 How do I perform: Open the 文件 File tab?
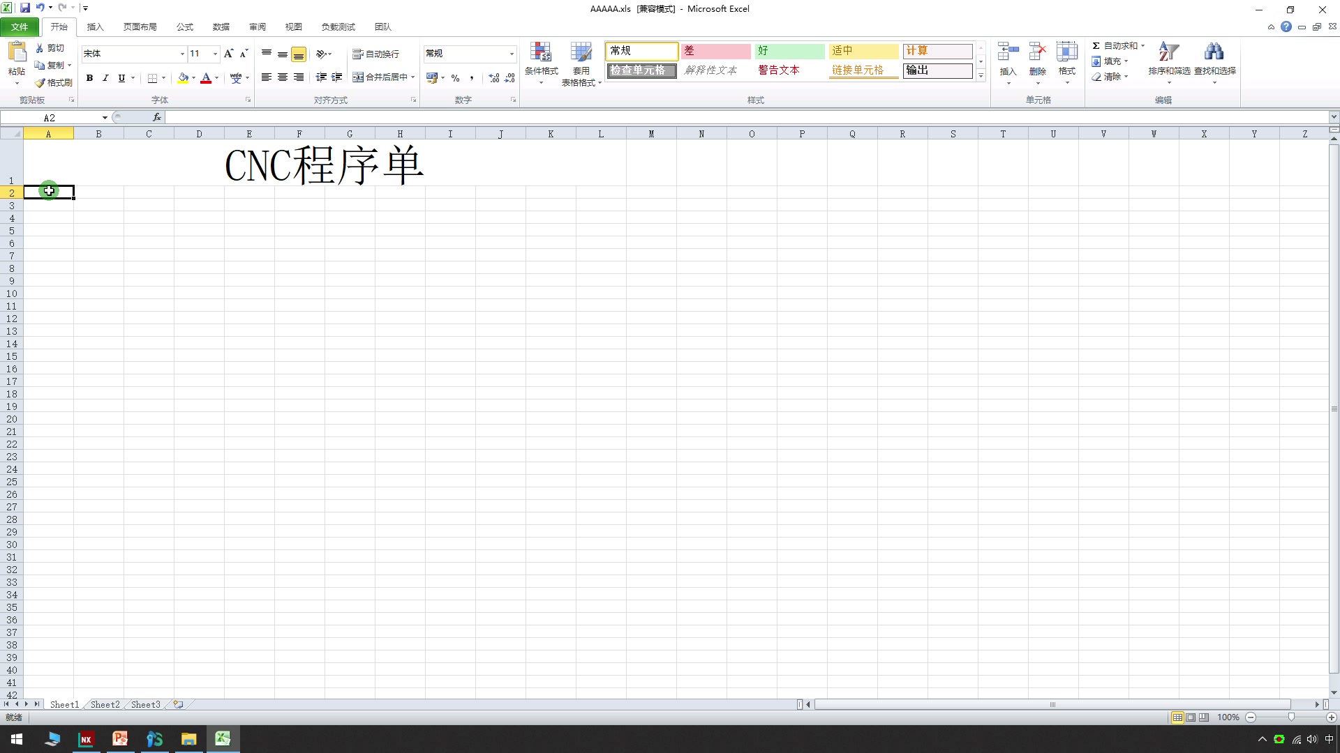tap(20, 27)
